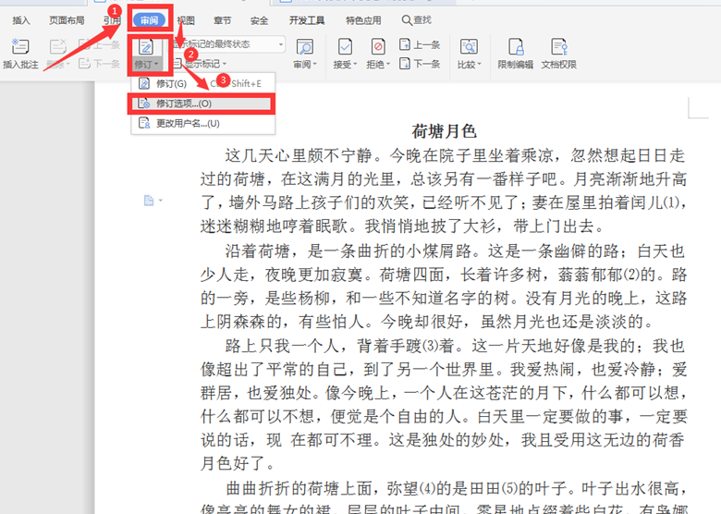This screenshot has height=514, width=721.
Task: Expand the greyed 删除 dropdown arrow
Action: tap(67, 65)
